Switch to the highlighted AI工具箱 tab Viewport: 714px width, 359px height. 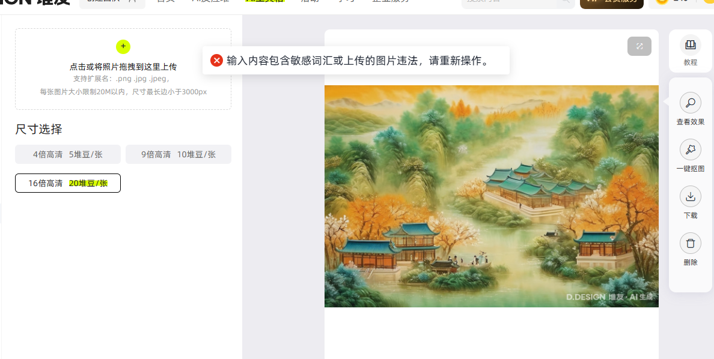tap(264, 1)
